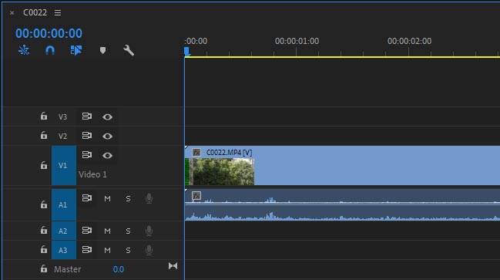This screenshot has height=280, width=500.
Task: Add a marker with the marker icon
Action: tap(102, 50)
